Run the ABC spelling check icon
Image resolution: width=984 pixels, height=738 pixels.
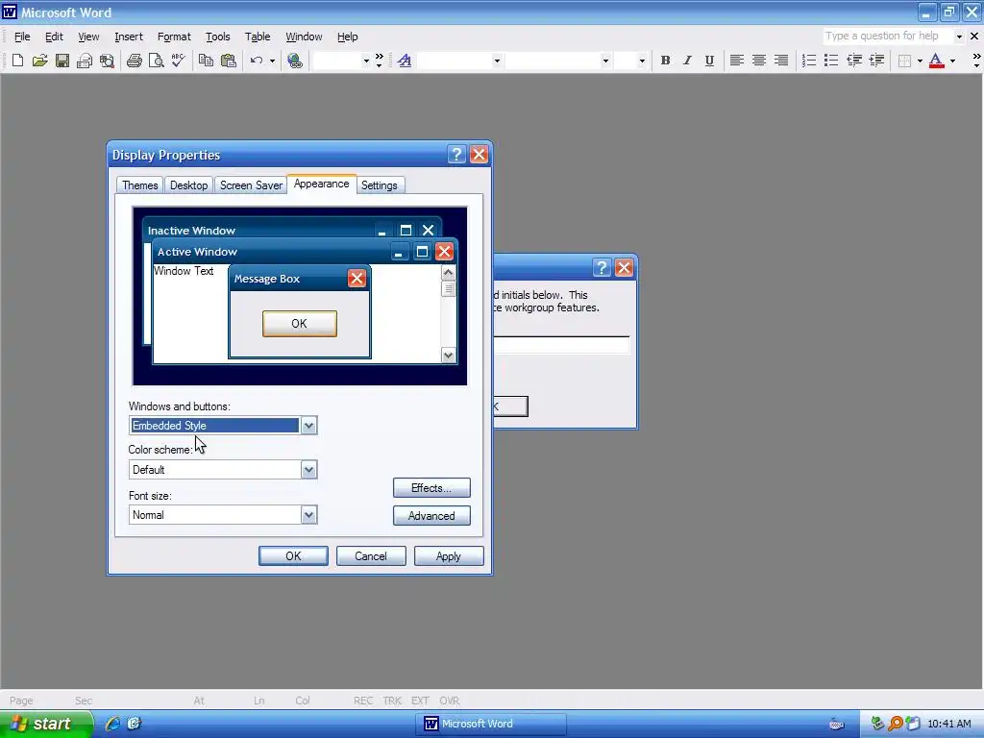[x=178, y=61]
